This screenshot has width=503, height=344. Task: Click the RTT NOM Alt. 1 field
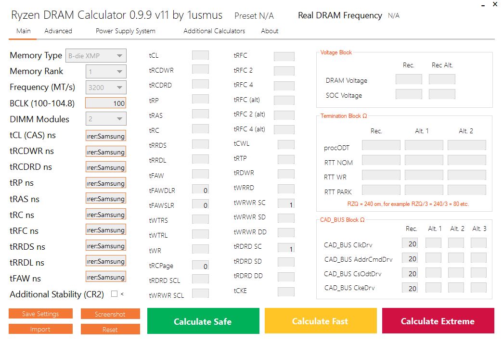coord(424,160)
